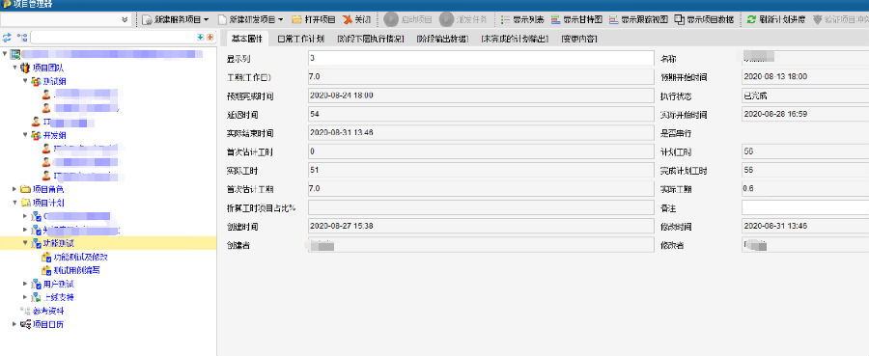869x356 pixels.
Task: Collapse the 测试组 tree node
Action: click(x=25, y=81)
